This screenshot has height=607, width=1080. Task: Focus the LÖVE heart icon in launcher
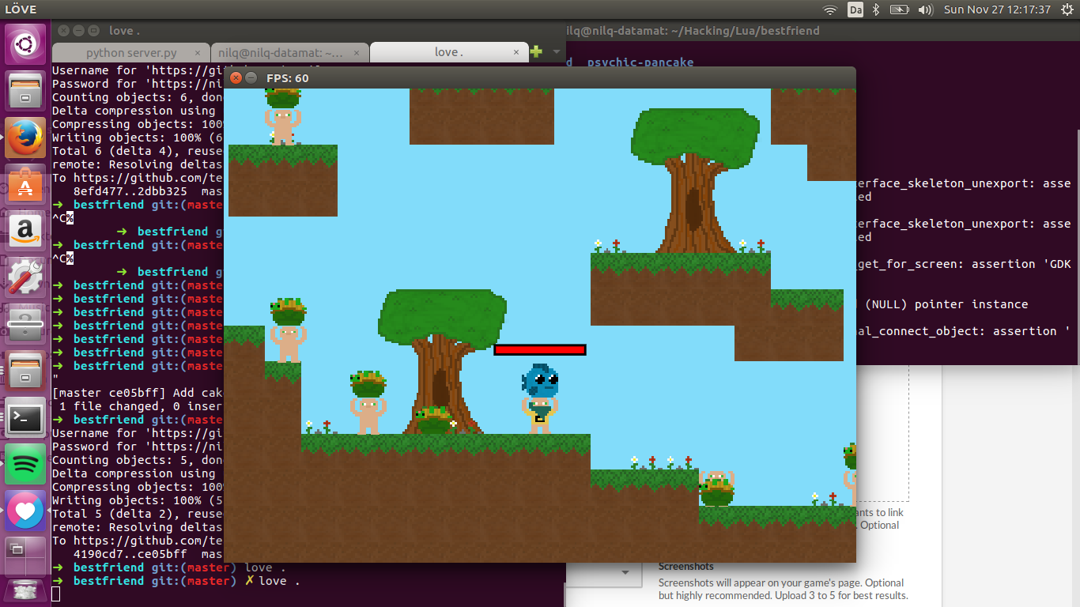(26, 511)
